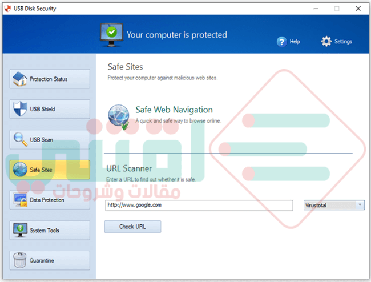Click the Data Protection lock icon

pos(21,200)
